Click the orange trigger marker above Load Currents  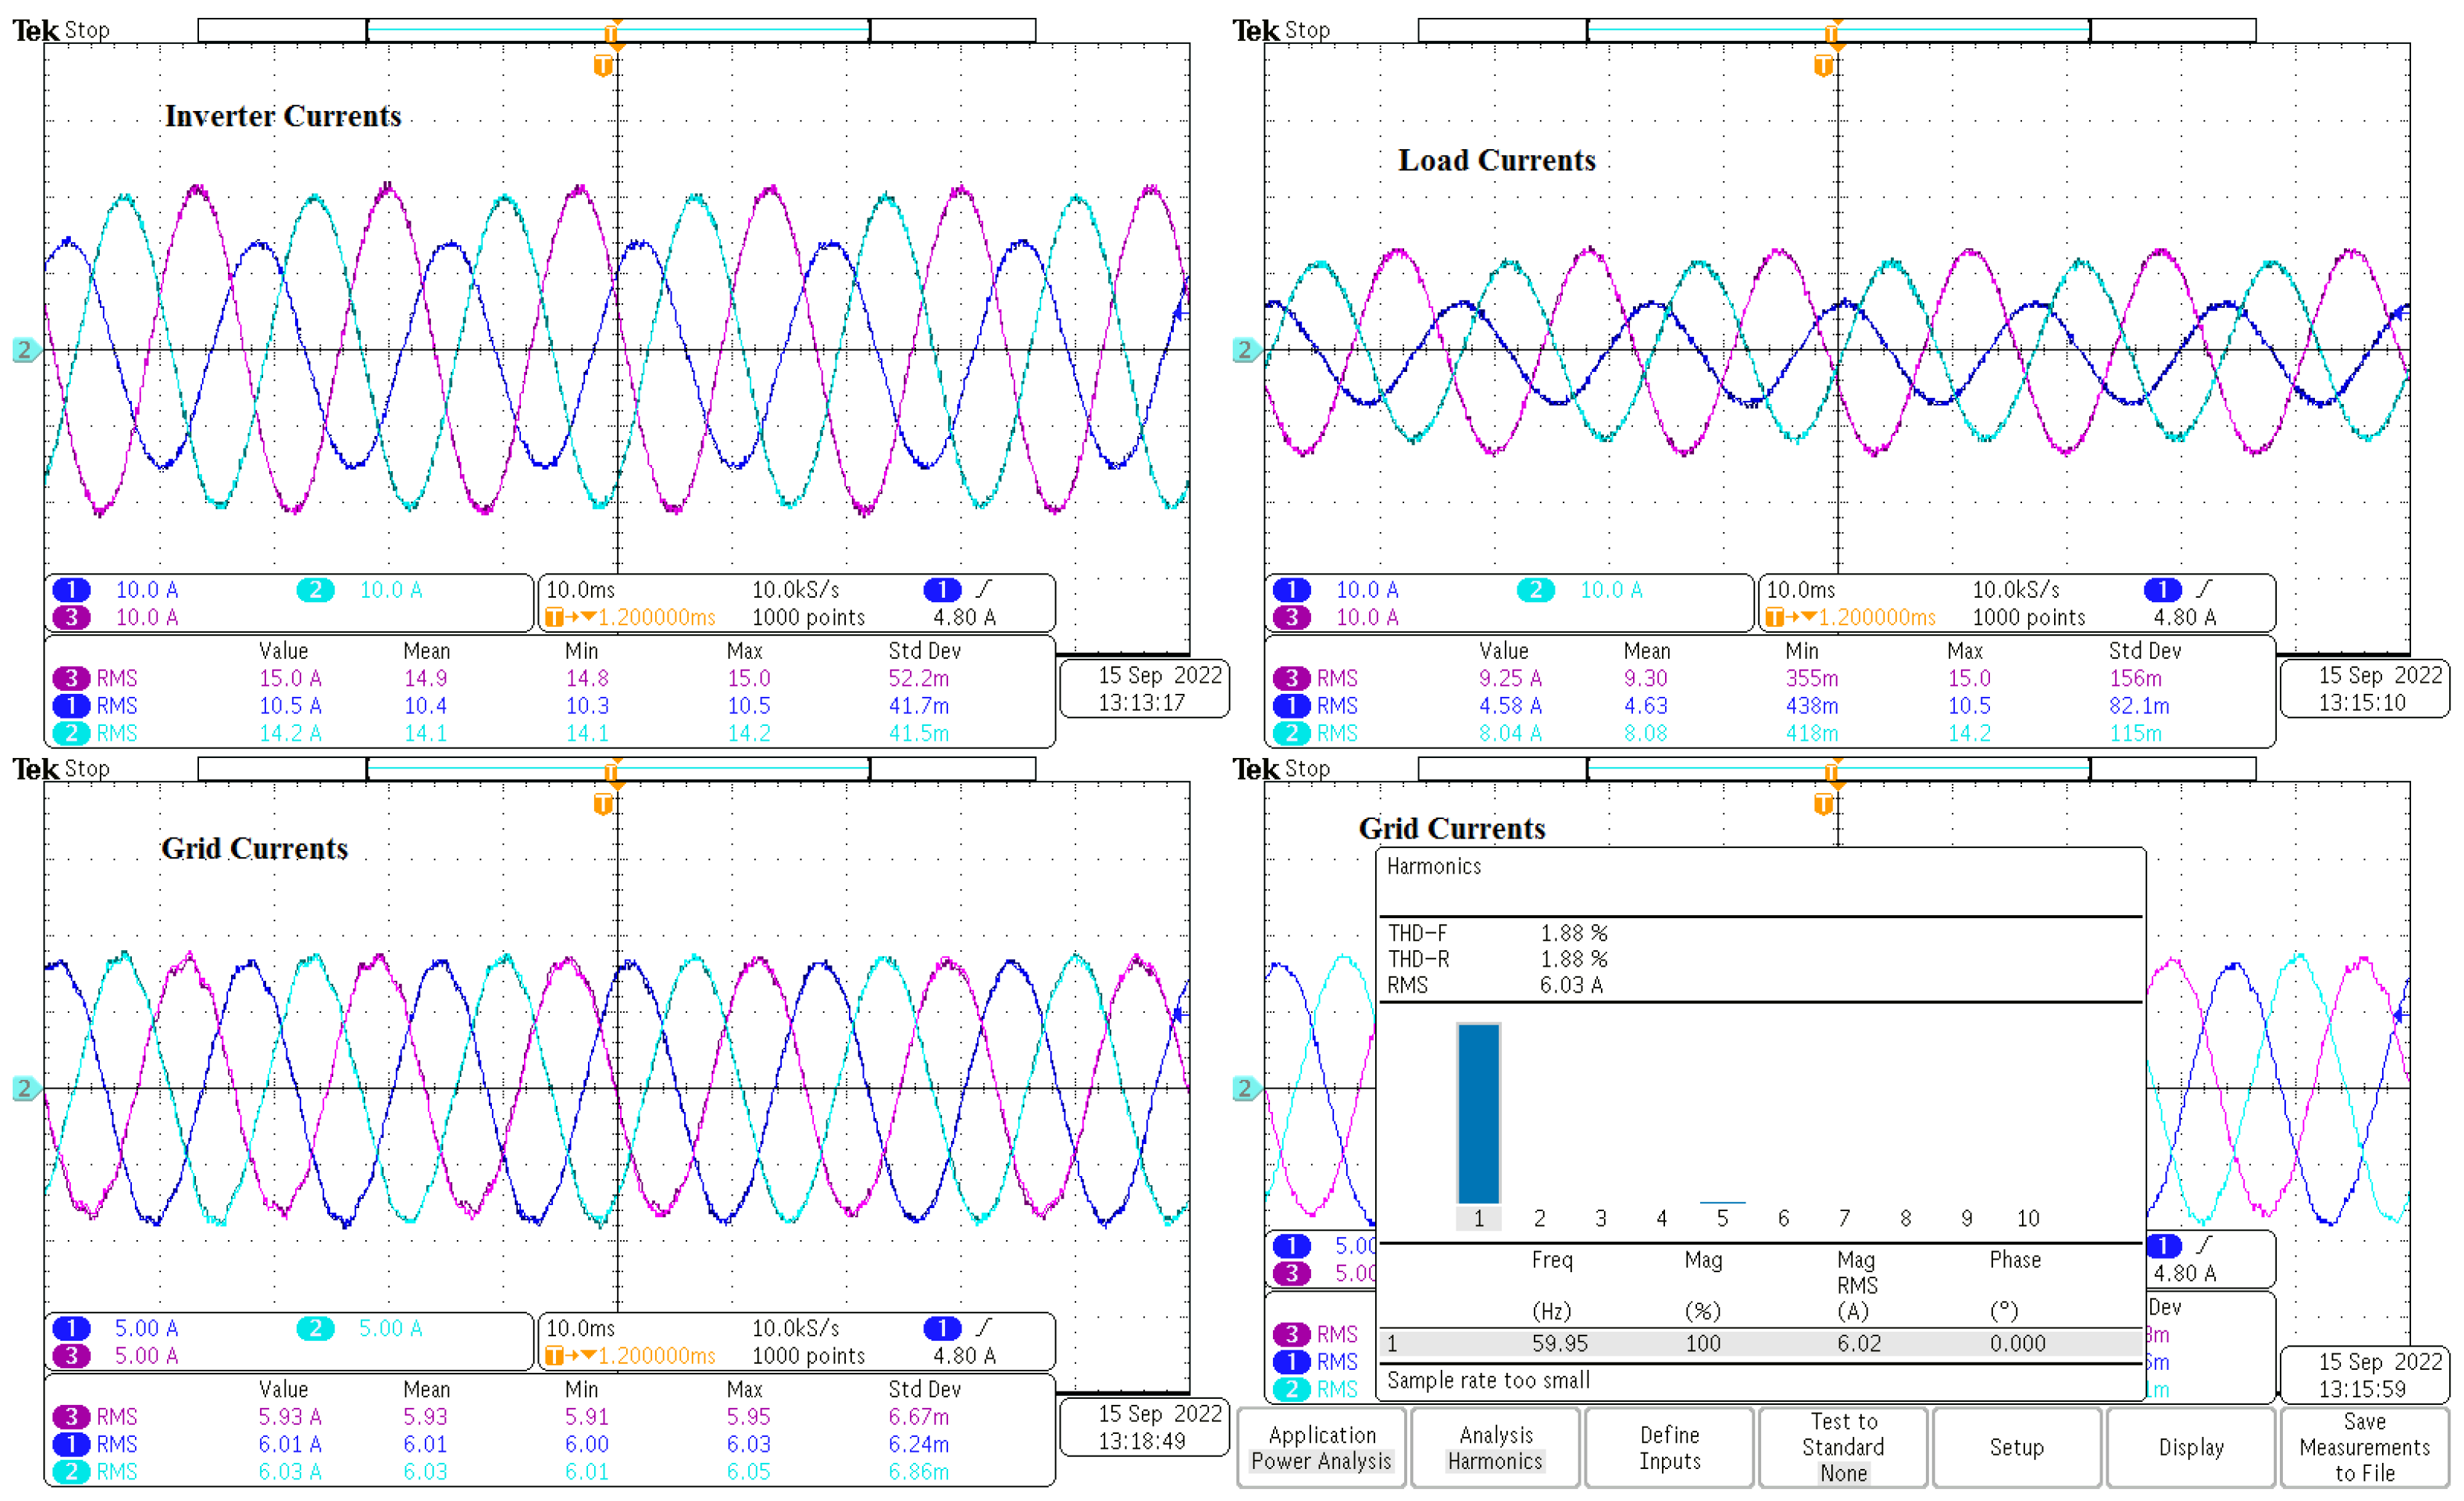pyautogui.click(x=1823, y=66)
